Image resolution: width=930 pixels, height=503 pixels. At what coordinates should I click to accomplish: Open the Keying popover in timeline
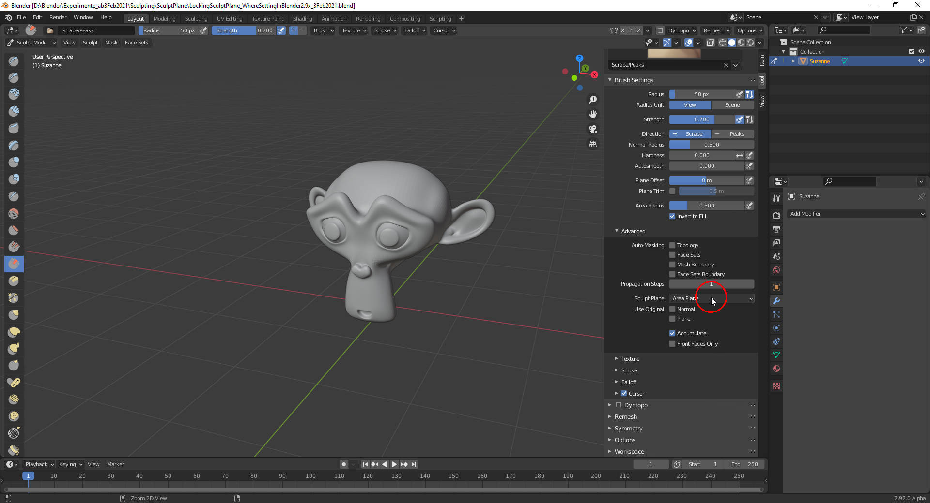click(x=71, y=464)
